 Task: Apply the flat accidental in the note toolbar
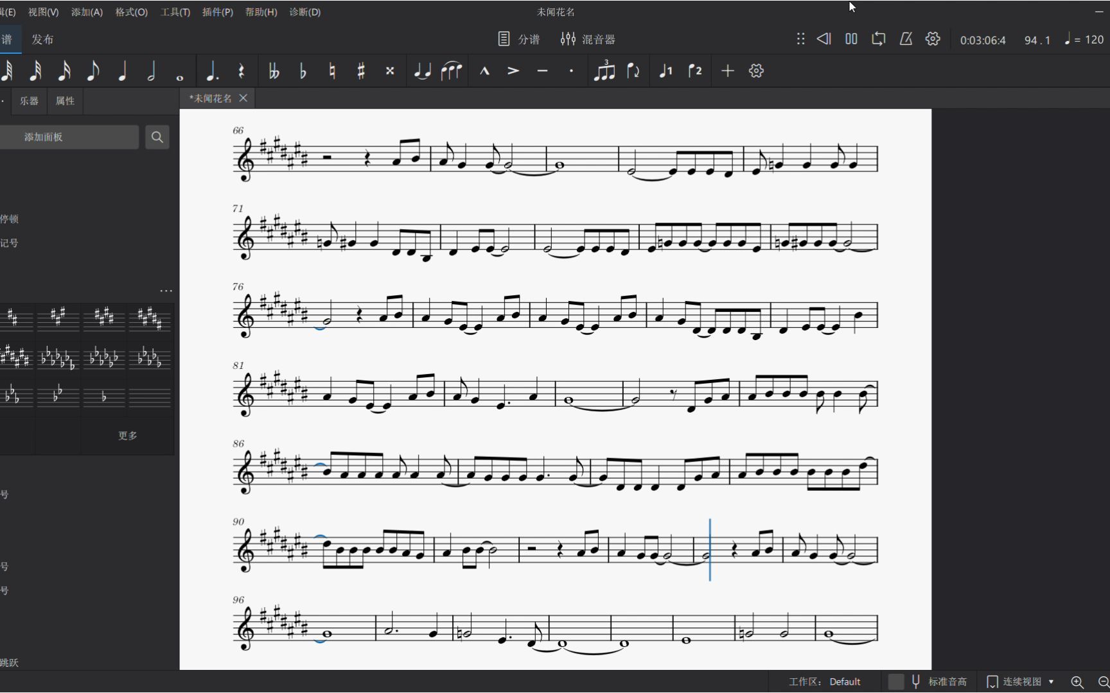[303, 71]
